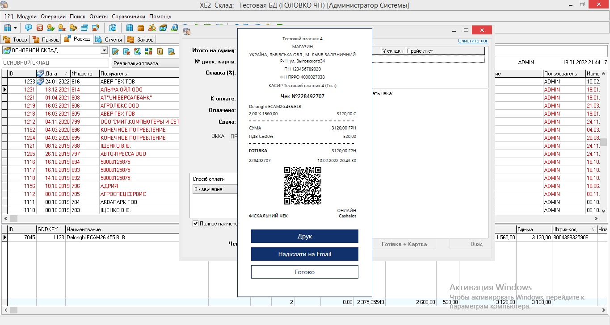The width and height of the screenshot is (610, 325).
Task: Click the red exit icon in toolbar
Action: (39, 28)
